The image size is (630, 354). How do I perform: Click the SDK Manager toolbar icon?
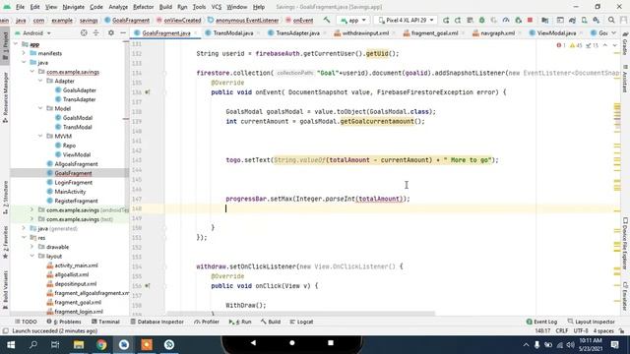click(x=597, y=20)
